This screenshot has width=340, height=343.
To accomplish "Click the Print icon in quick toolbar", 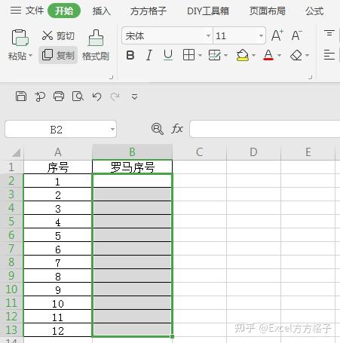I will (59, 96).
